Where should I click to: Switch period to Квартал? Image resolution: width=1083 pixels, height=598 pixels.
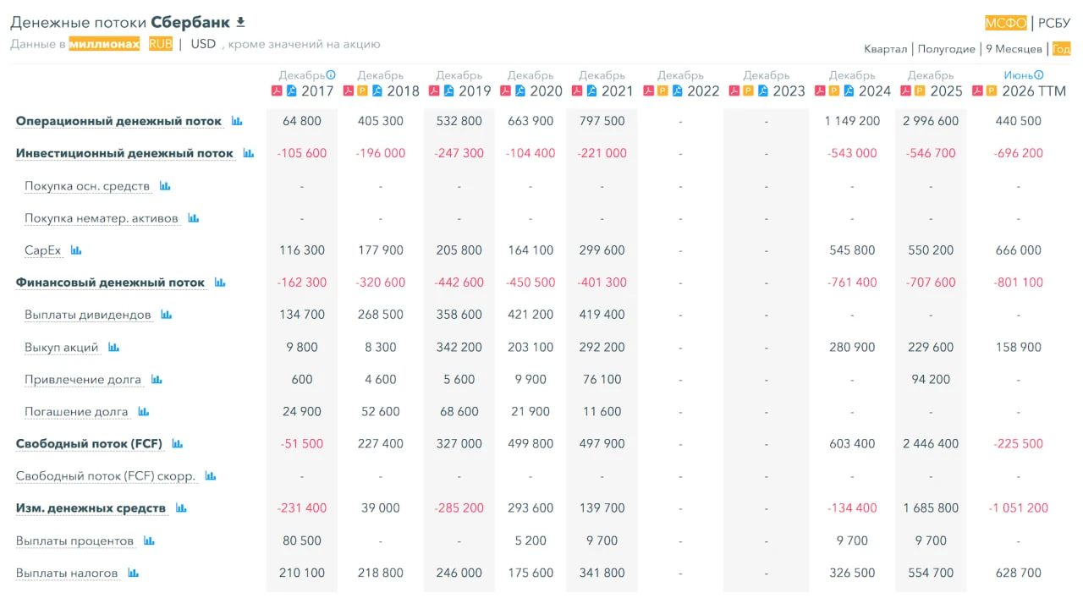[886, 48]
